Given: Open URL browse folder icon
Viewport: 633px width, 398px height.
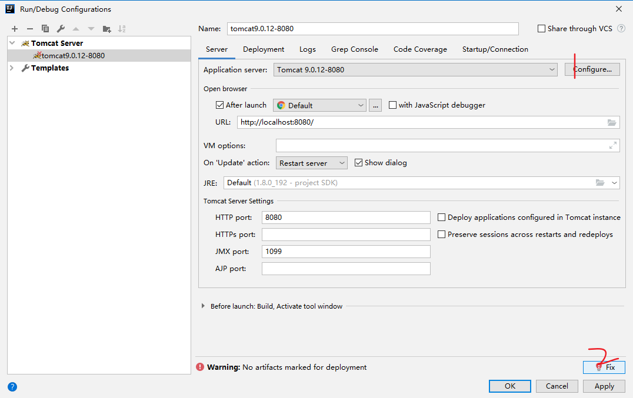Looking at the screenshot, I should point(612,122).
